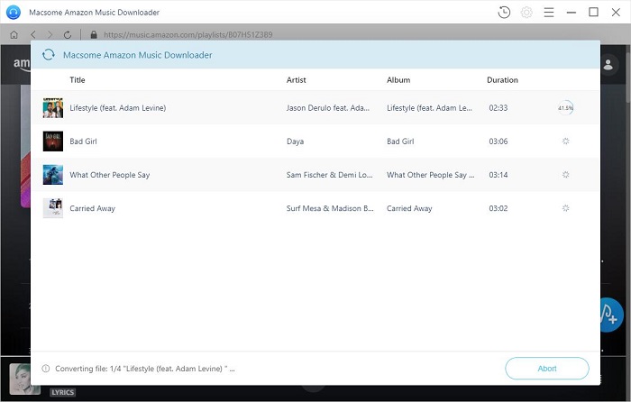The image size is (631, 402).
Task: Click duration "03:06"
Action: click(x=498, y=142)
